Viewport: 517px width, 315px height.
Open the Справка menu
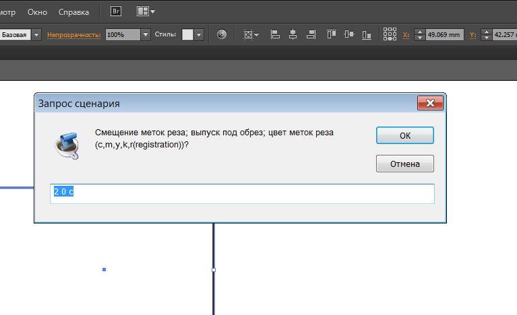click(73, 12)
